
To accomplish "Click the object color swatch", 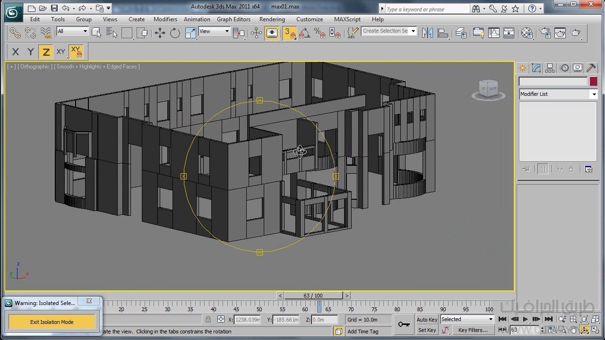I will (x=593, y=81).
